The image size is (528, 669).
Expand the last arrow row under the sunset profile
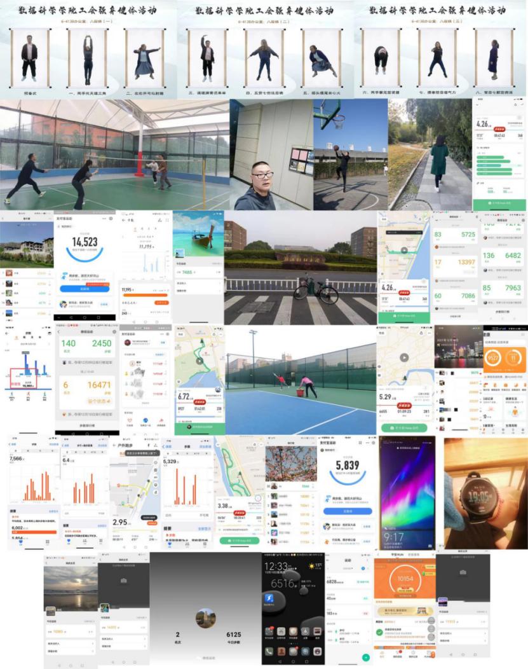point(92,651)
